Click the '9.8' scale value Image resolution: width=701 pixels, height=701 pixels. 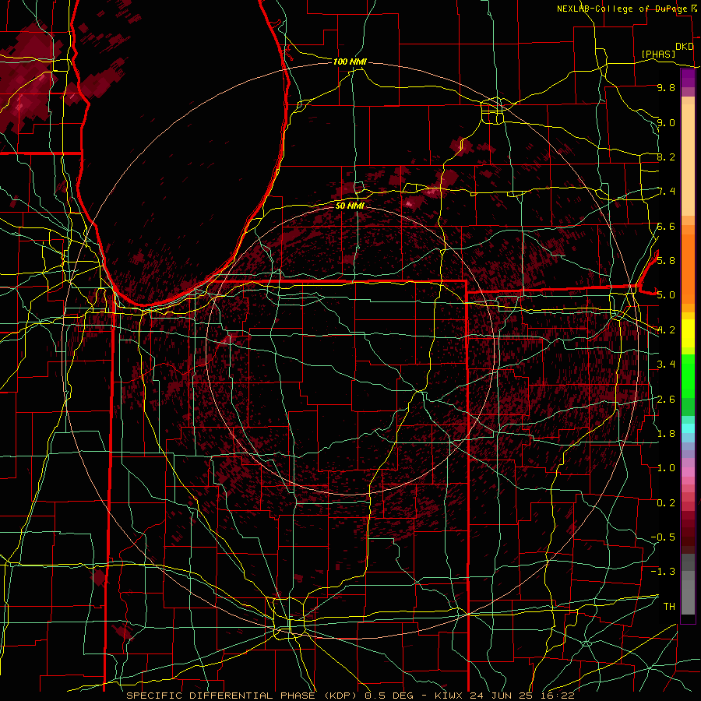click(x=666, y=87)
